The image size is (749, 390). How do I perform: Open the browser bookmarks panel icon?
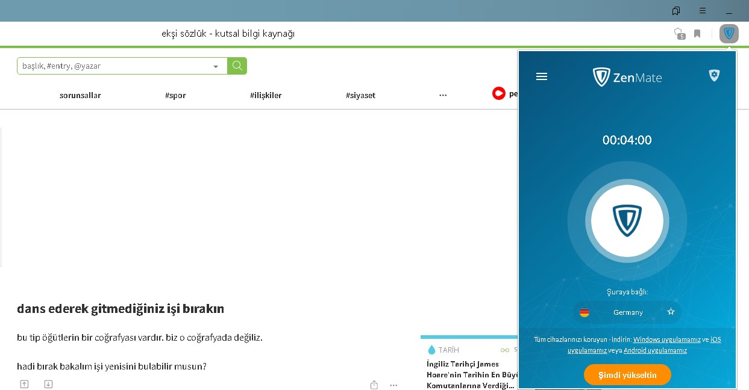[x=676, y=11]
